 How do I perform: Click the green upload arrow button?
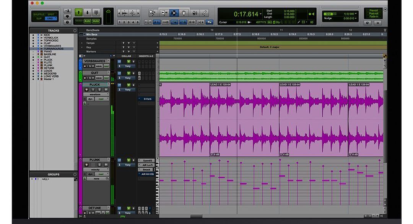pyautogui.click(x=78, y=12)
